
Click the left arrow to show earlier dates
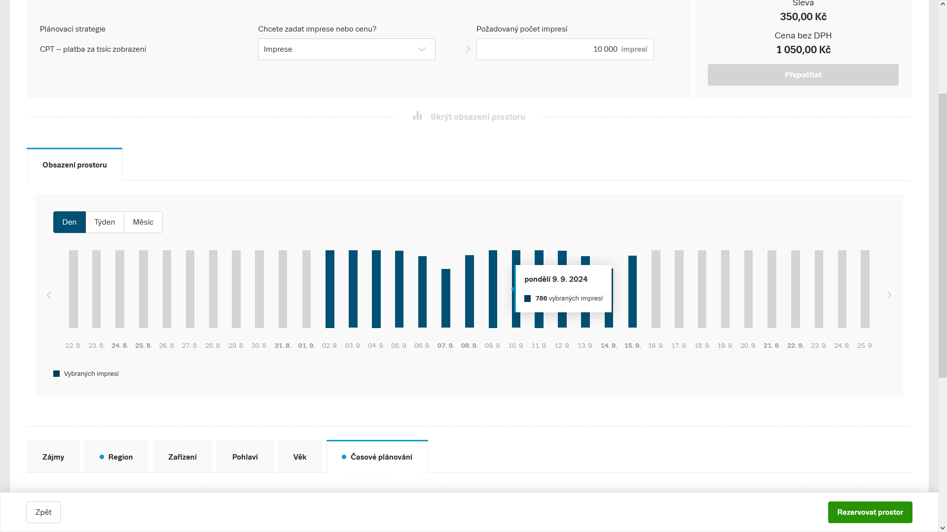tap(49, 295)
